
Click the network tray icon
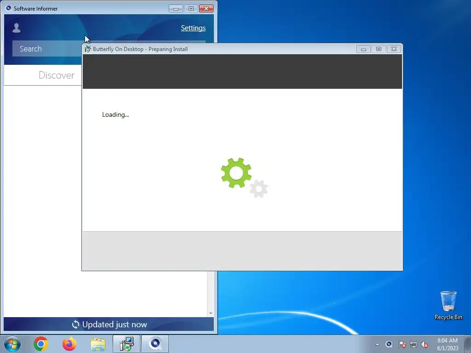pos(414,344)
